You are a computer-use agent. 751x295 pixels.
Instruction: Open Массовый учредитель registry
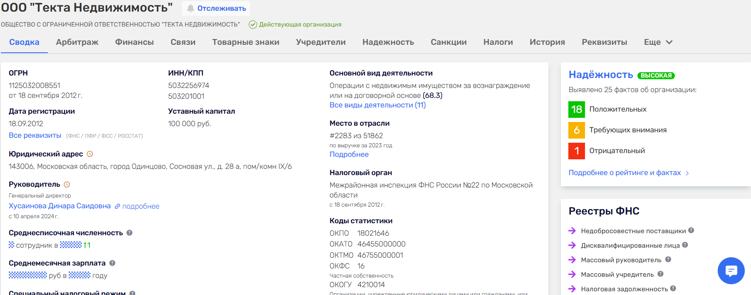point(617,274)
